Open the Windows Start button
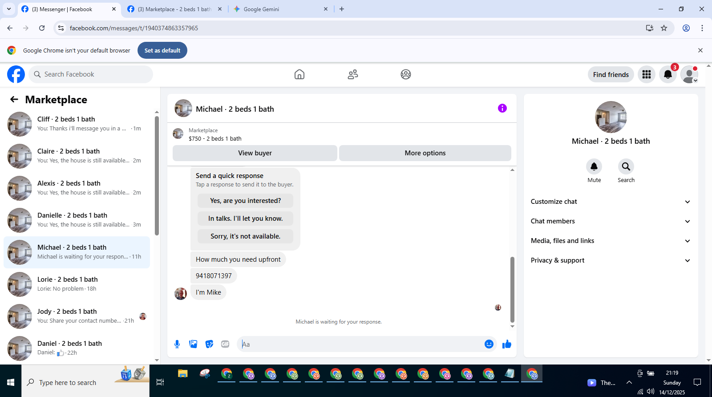This screenshot has height=397, width=712. (x=11, y=382)
